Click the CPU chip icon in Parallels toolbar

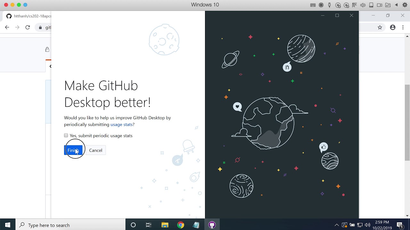[x=321, y=5]
